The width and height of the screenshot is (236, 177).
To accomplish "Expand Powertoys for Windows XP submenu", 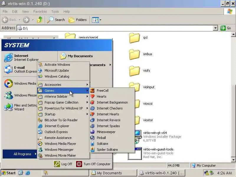I will (63, 108).
